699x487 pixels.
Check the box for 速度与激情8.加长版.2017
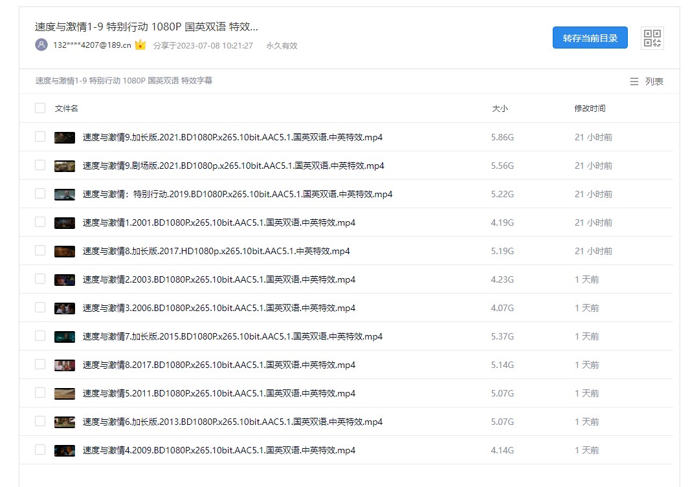tap(40, 251)
